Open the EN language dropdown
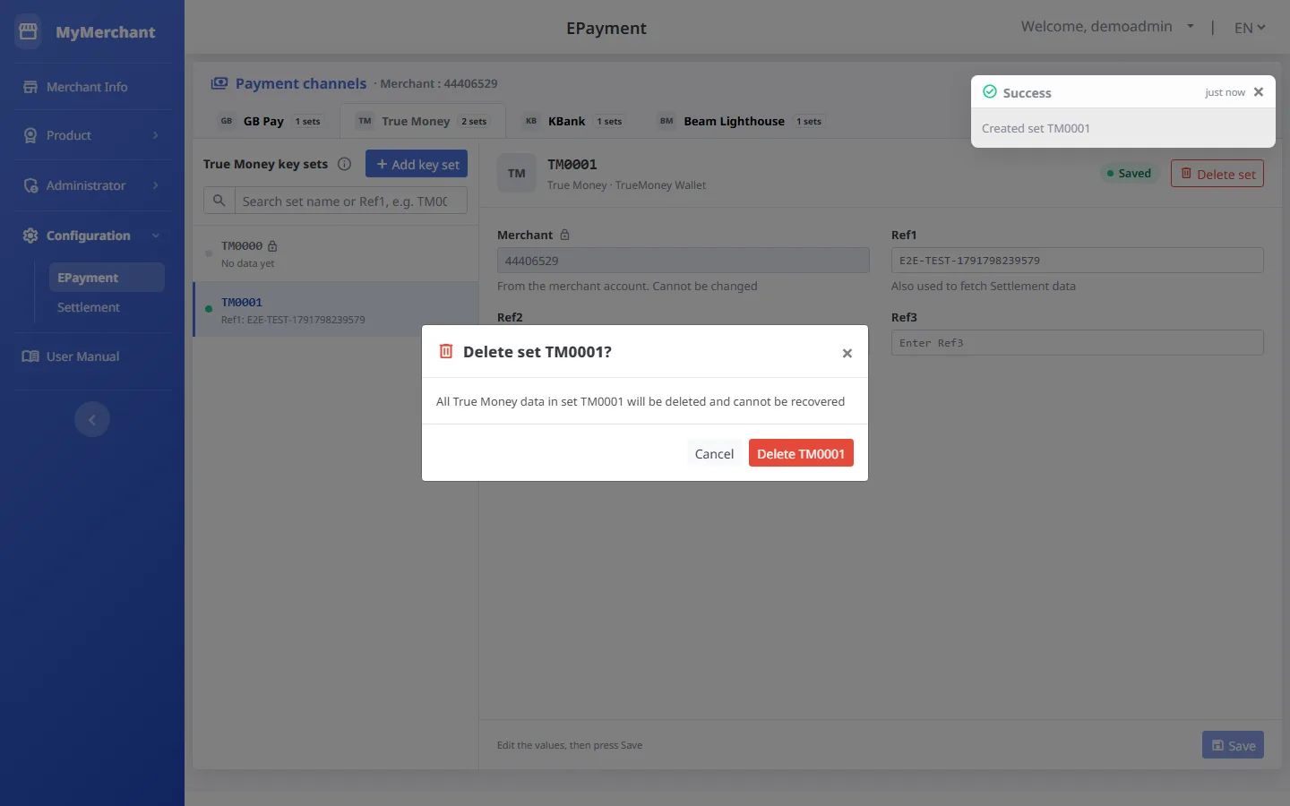The height and width of the screenshot is (806, 1290). pyautogui.click(x=1250, y=28)
